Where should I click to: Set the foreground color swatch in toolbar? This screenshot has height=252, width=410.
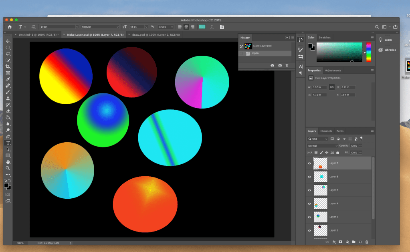pos(6,185)
